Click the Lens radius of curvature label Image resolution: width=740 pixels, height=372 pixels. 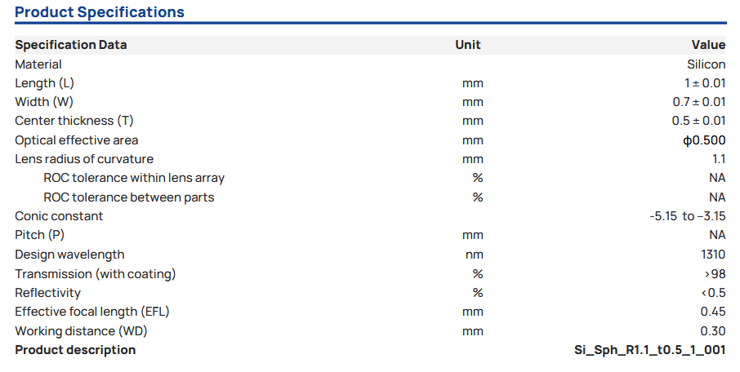[84, 159]
